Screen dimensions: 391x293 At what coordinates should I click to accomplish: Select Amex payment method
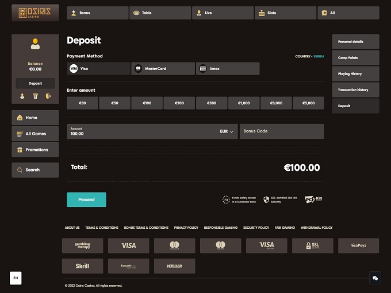pyautogui.click(x=228, y=69)
